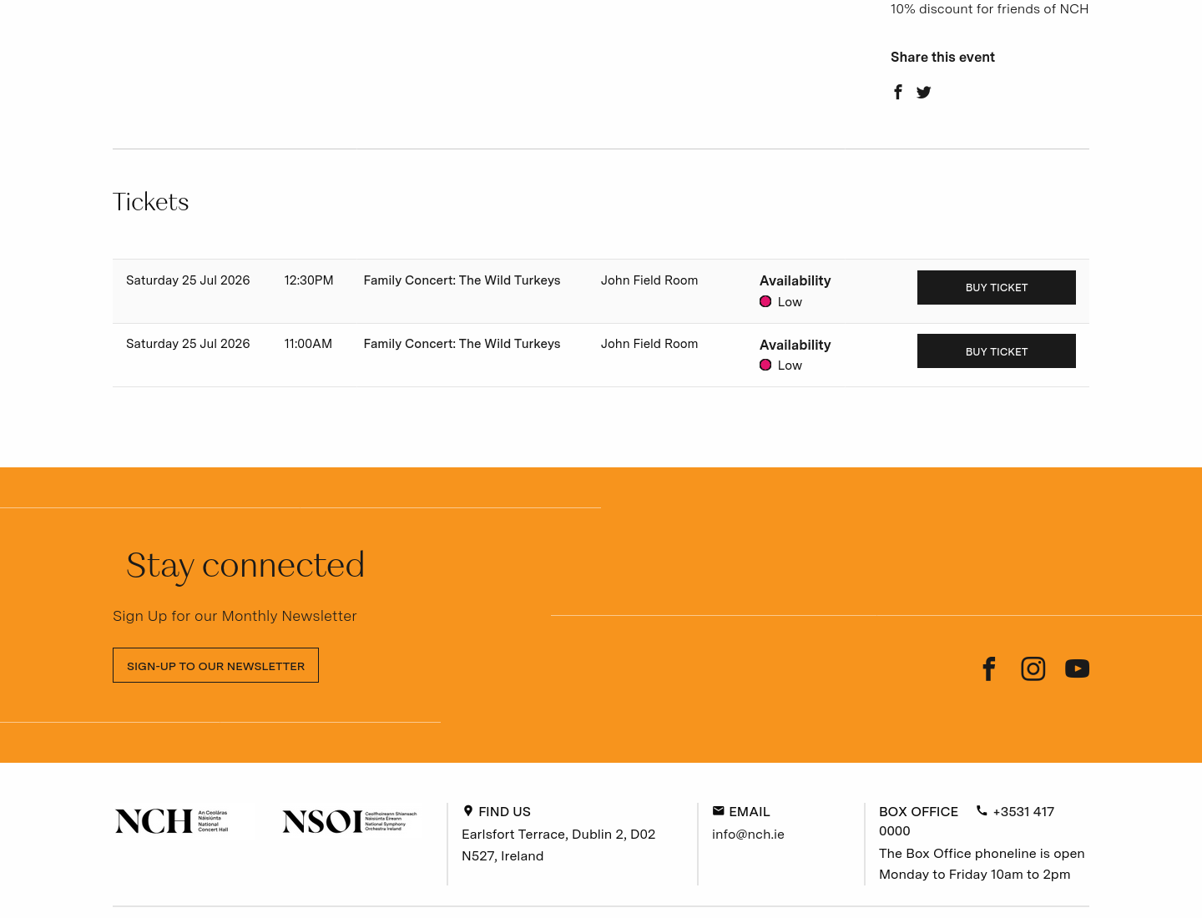This screenshot has height=918, width=1202.
Task: Open NCH YouTube channel icon
Action: (1077, 668)
